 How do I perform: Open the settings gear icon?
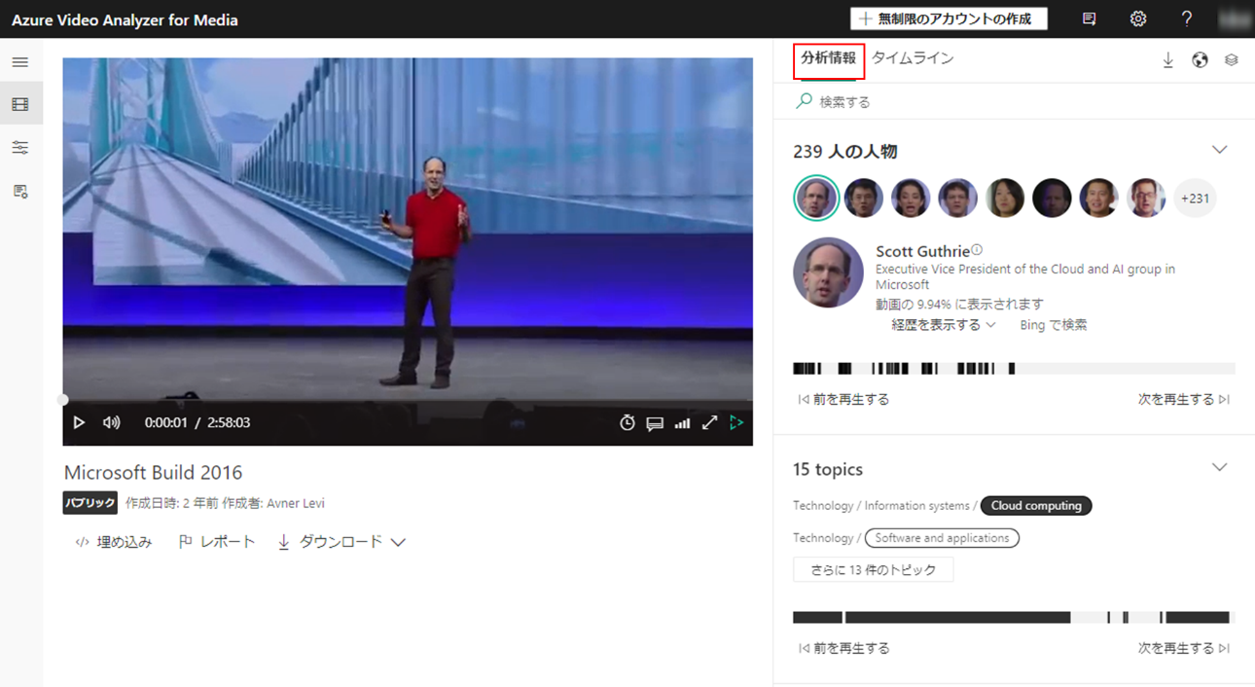pyautogui.click(x=1138, y=18)
